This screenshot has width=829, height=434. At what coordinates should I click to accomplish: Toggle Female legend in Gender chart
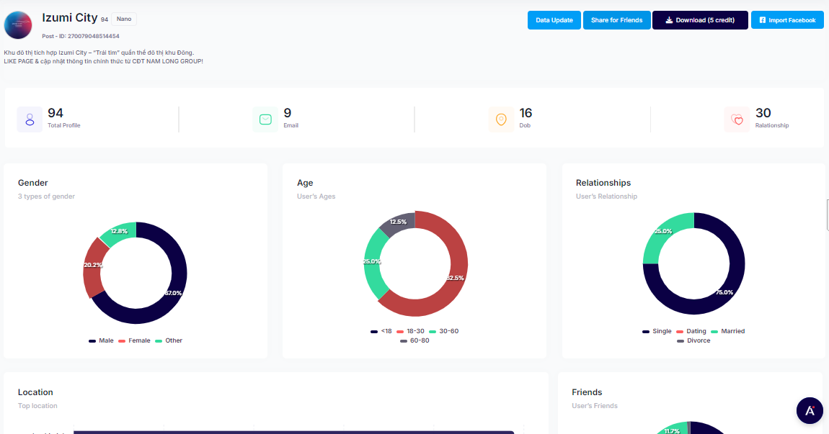coord(134,340)
